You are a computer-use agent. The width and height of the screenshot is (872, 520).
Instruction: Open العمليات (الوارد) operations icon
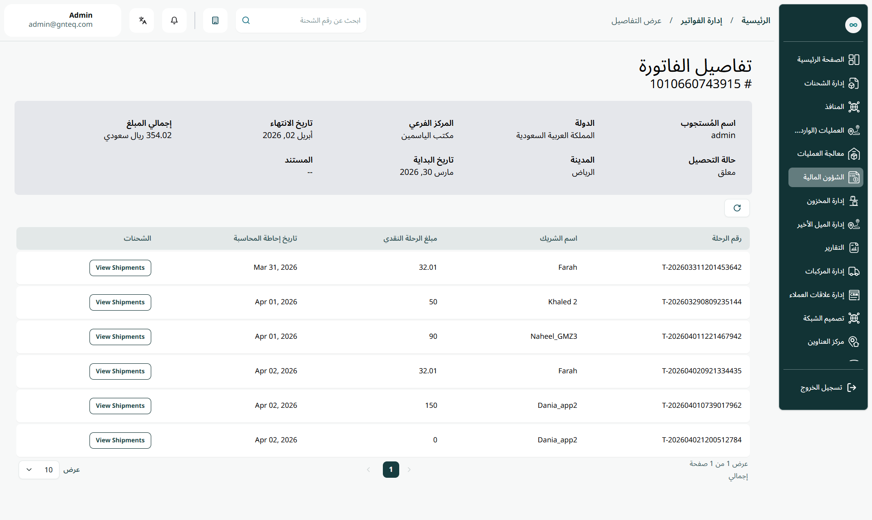point(854,130)
